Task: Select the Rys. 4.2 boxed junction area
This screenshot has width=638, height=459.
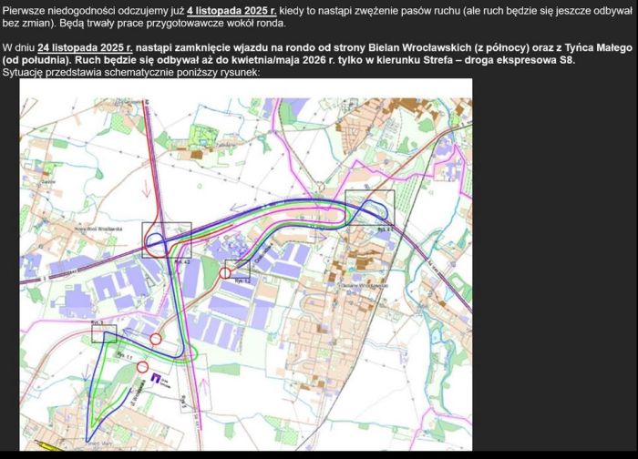Action: point(167,240)
